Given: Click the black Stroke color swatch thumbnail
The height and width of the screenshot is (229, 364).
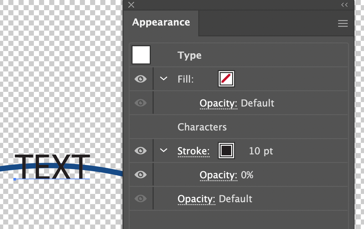Looking at the screenshot, I should point(226,151).
